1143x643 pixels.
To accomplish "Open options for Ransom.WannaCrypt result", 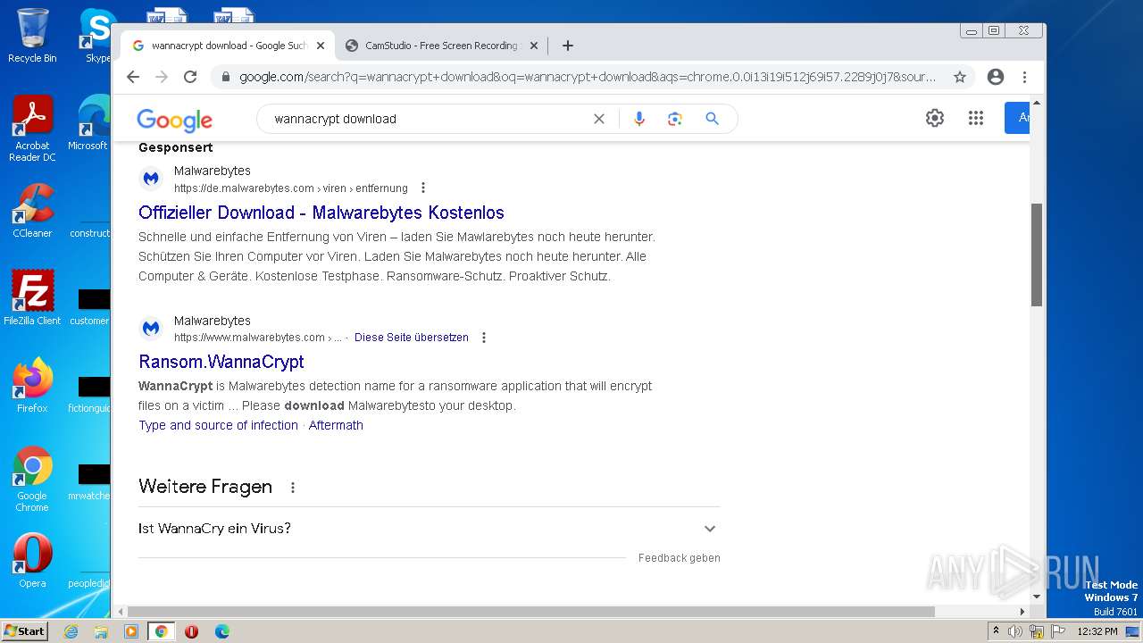I will click(x=484, y=338).
